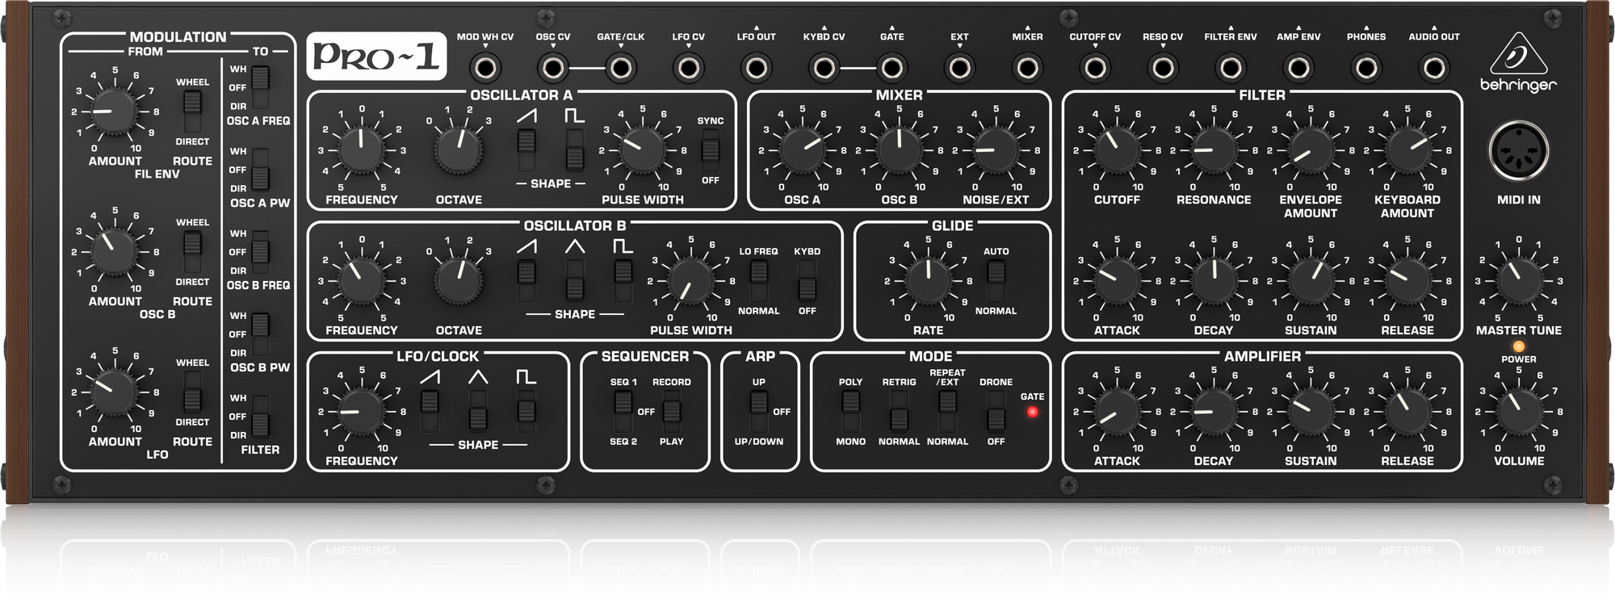Adjust the VOLUME knob
The height and width of the screenshot is (600, 1615).
click(x=1519, y=411)
